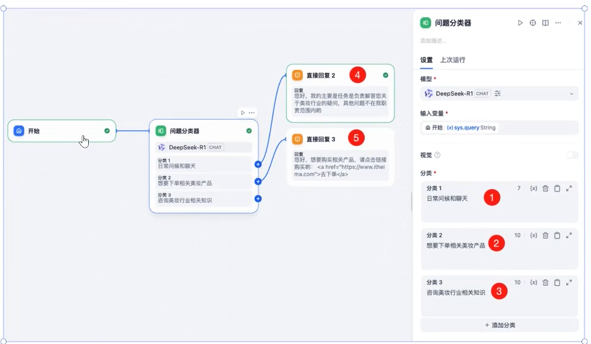Delete 分类 1
591x344 pixels.
pos(545,188)
